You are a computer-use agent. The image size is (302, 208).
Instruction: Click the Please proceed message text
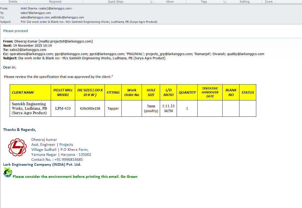[16, 31]
